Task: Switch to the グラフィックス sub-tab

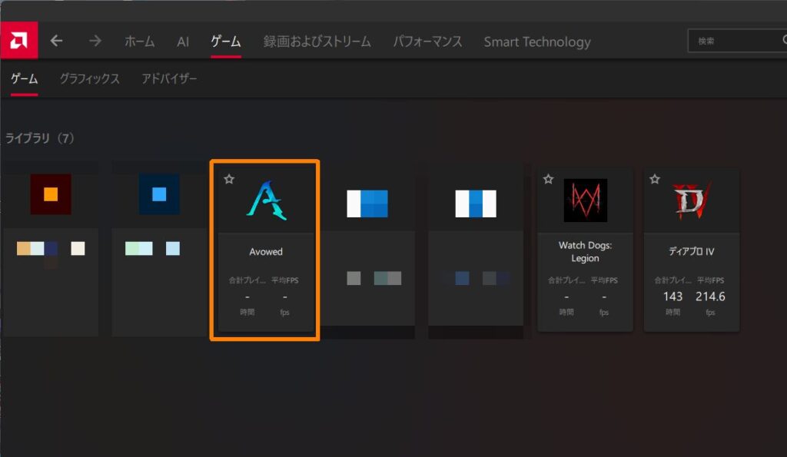Action: pyautogui.click(x=90, y=79)
